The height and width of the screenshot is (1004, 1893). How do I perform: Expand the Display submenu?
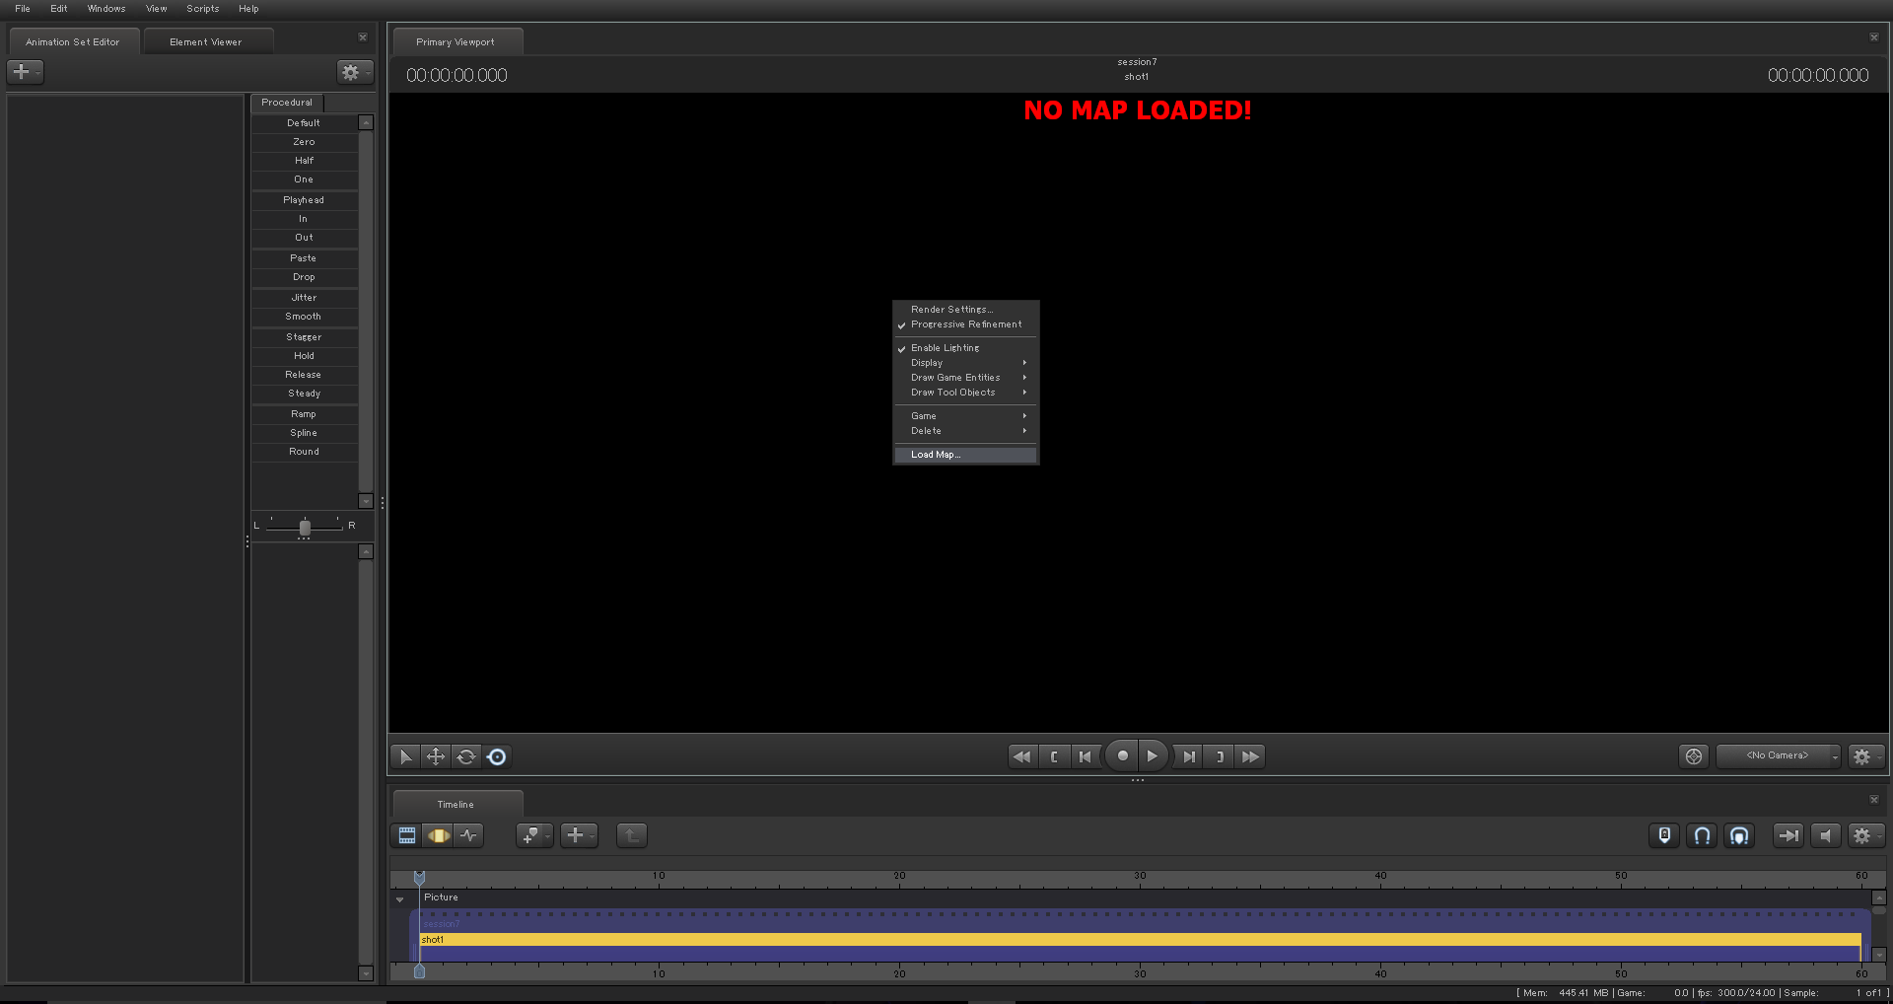(965, 363)
